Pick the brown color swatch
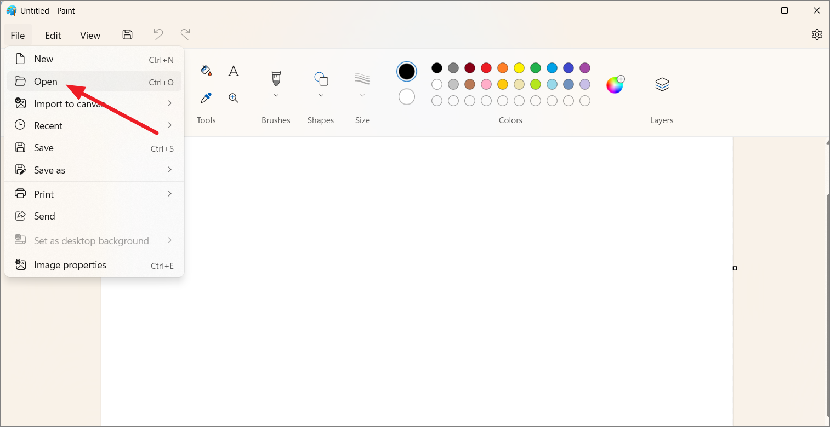Screen dimensions: 830x427 coord(470,84)
